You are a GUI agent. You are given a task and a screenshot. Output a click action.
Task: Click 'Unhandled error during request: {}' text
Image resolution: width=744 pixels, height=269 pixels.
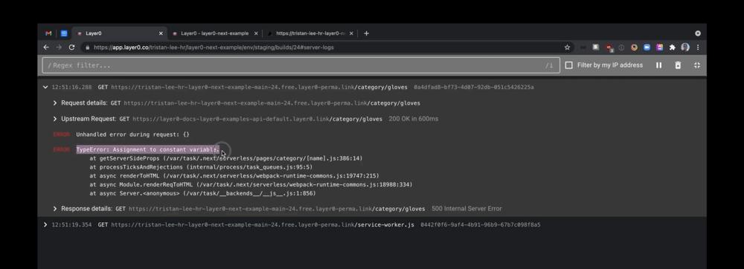133,134
